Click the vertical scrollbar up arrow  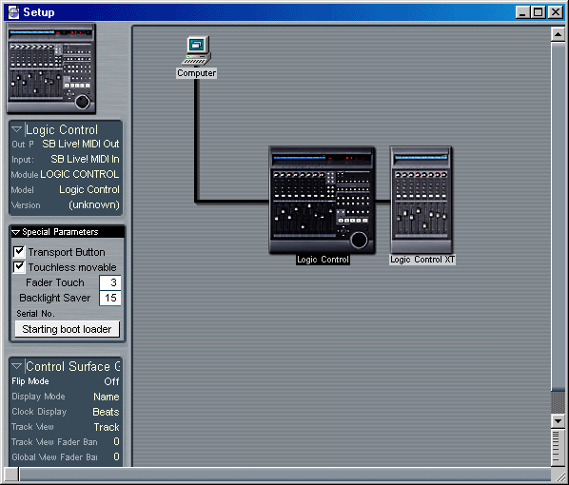(558, 34)
